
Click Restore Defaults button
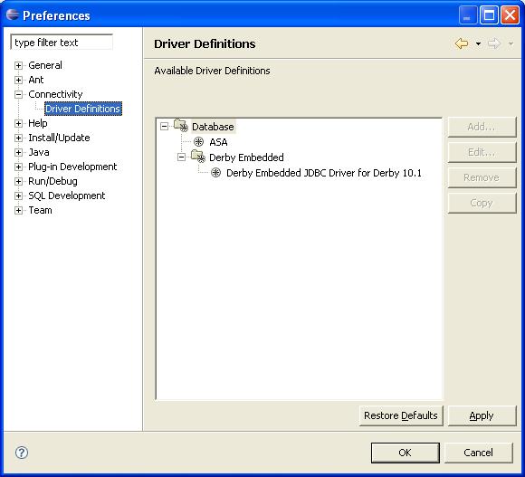click(401, 415)
